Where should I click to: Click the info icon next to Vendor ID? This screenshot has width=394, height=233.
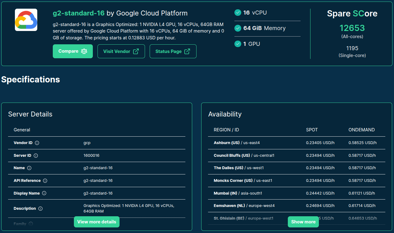[37, 143]
